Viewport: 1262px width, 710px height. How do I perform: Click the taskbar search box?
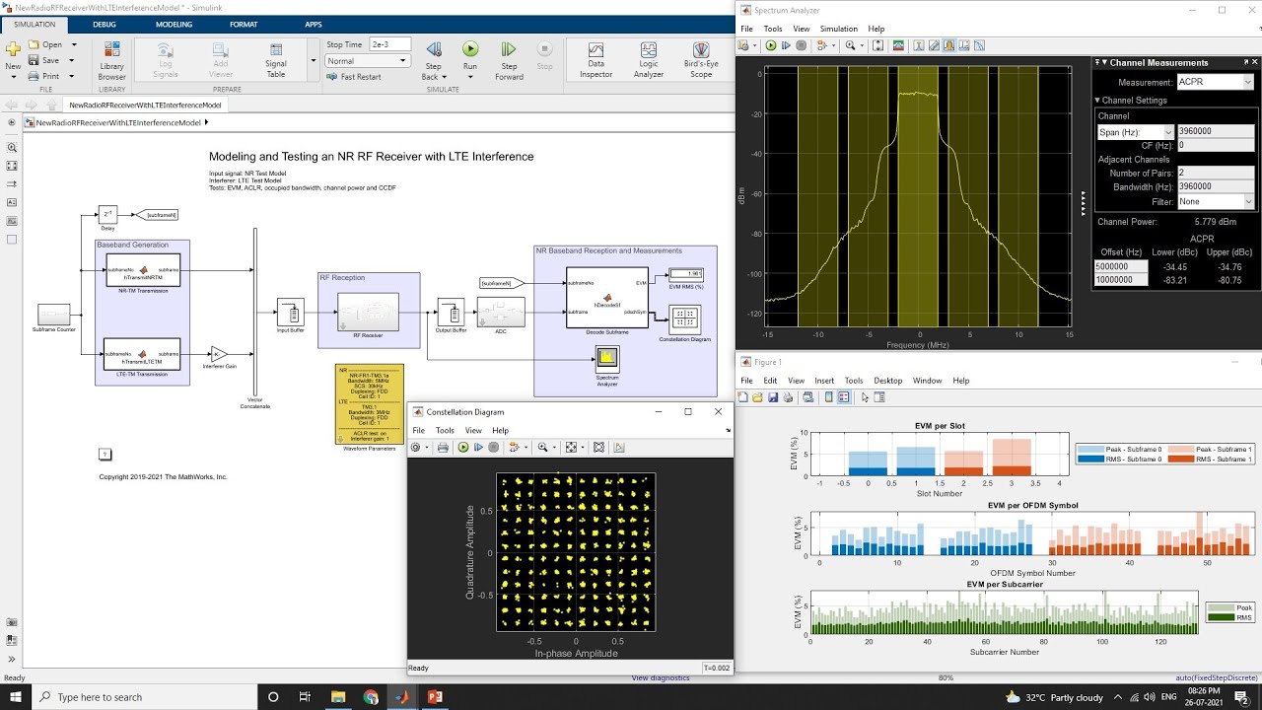(x=146, y=697)
